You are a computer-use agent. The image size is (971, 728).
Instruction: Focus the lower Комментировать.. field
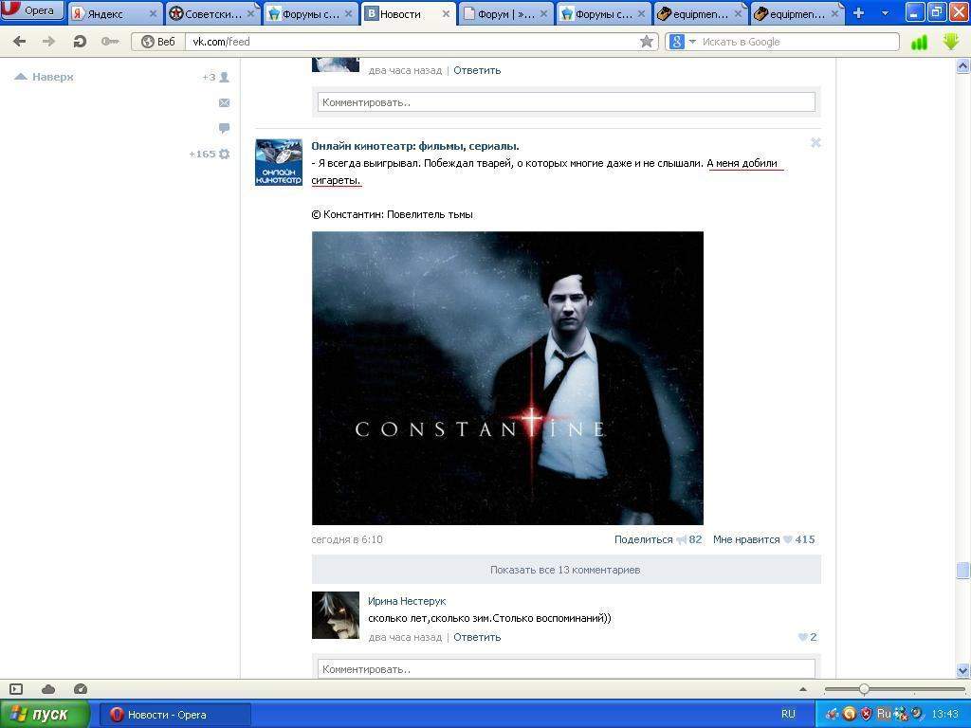[x=566, y=669]
